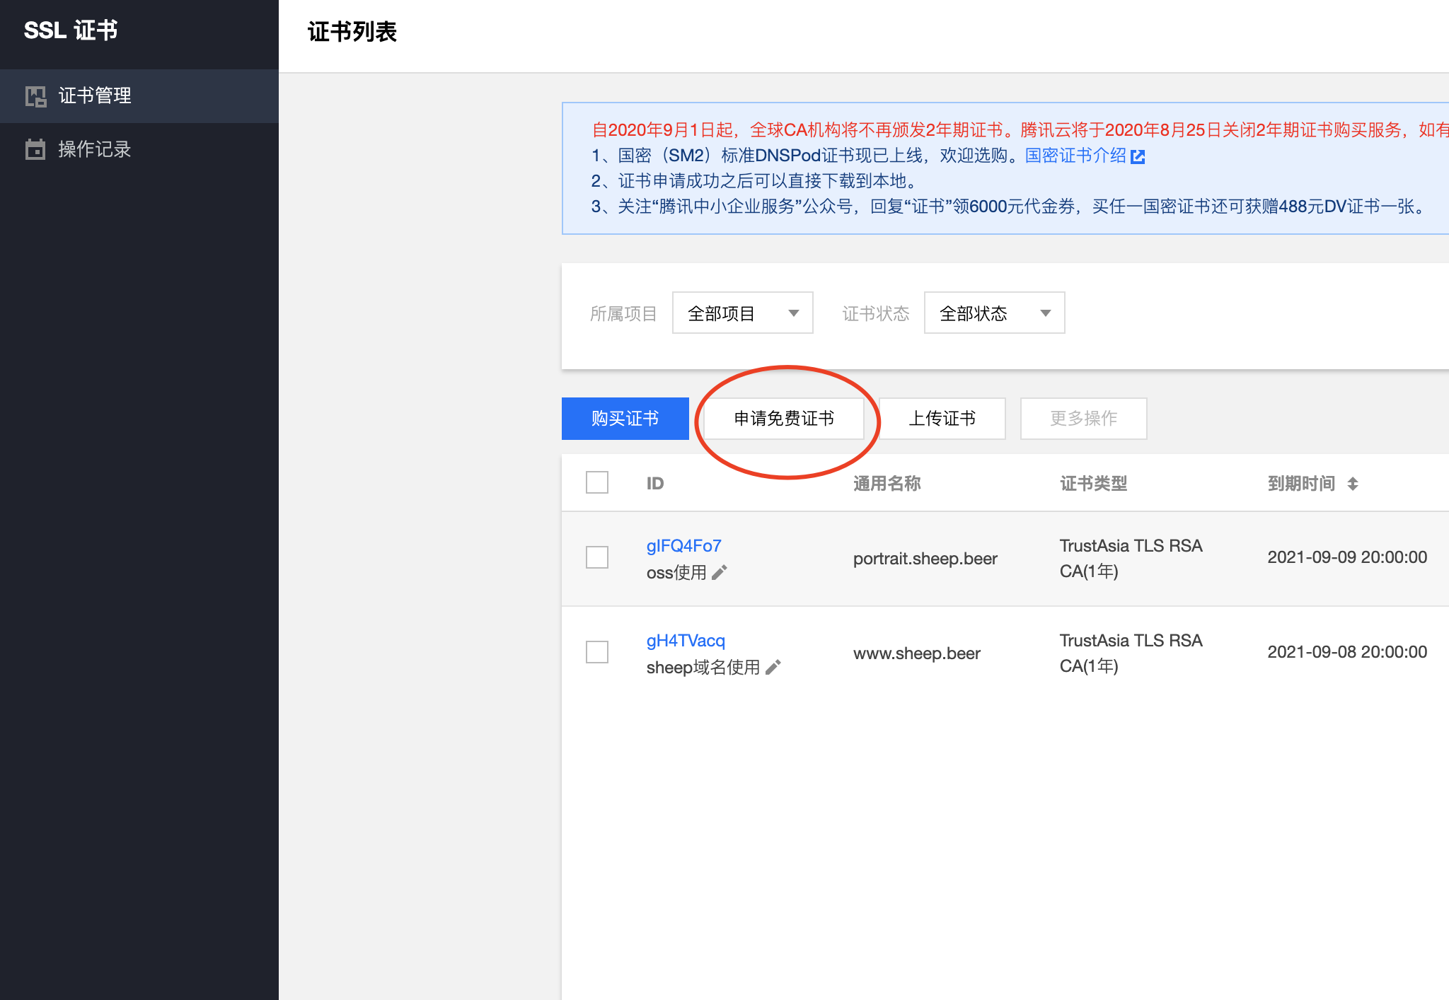Open the 全部状态 certificate status dropdown
This screenshot has height=1000, width=1449.
994,313
